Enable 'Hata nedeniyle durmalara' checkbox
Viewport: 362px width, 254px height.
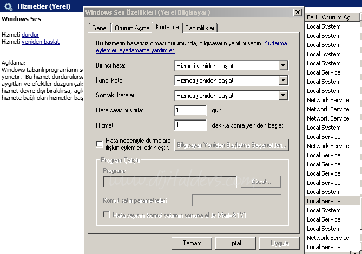coord(99,144)
